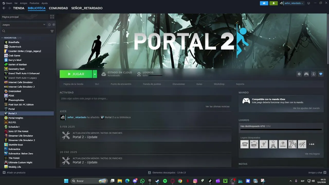The height and width of the screenshot is (185, 329).
Task: Click the achievements progress bar
Action: tap(281, 129)
